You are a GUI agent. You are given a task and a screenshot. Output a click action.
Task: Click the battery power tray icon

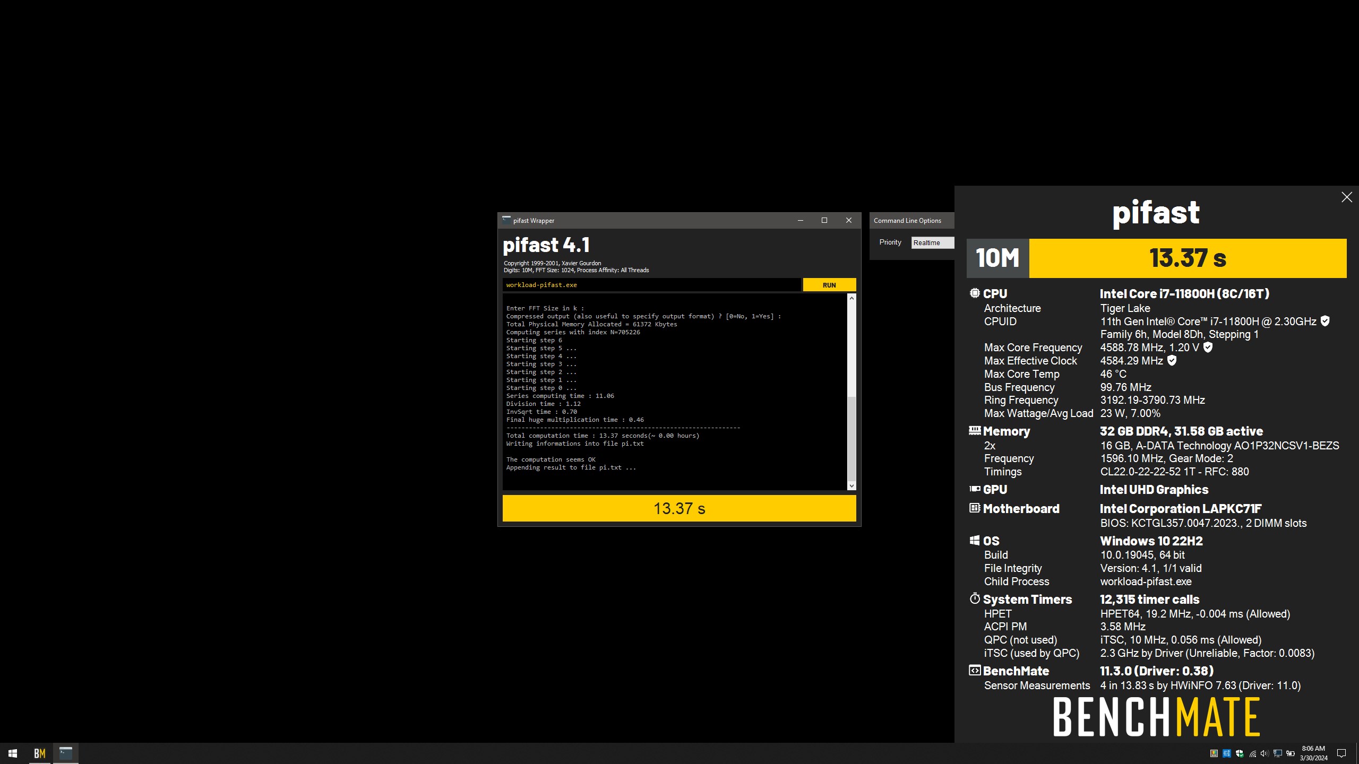coord(1291,753)
